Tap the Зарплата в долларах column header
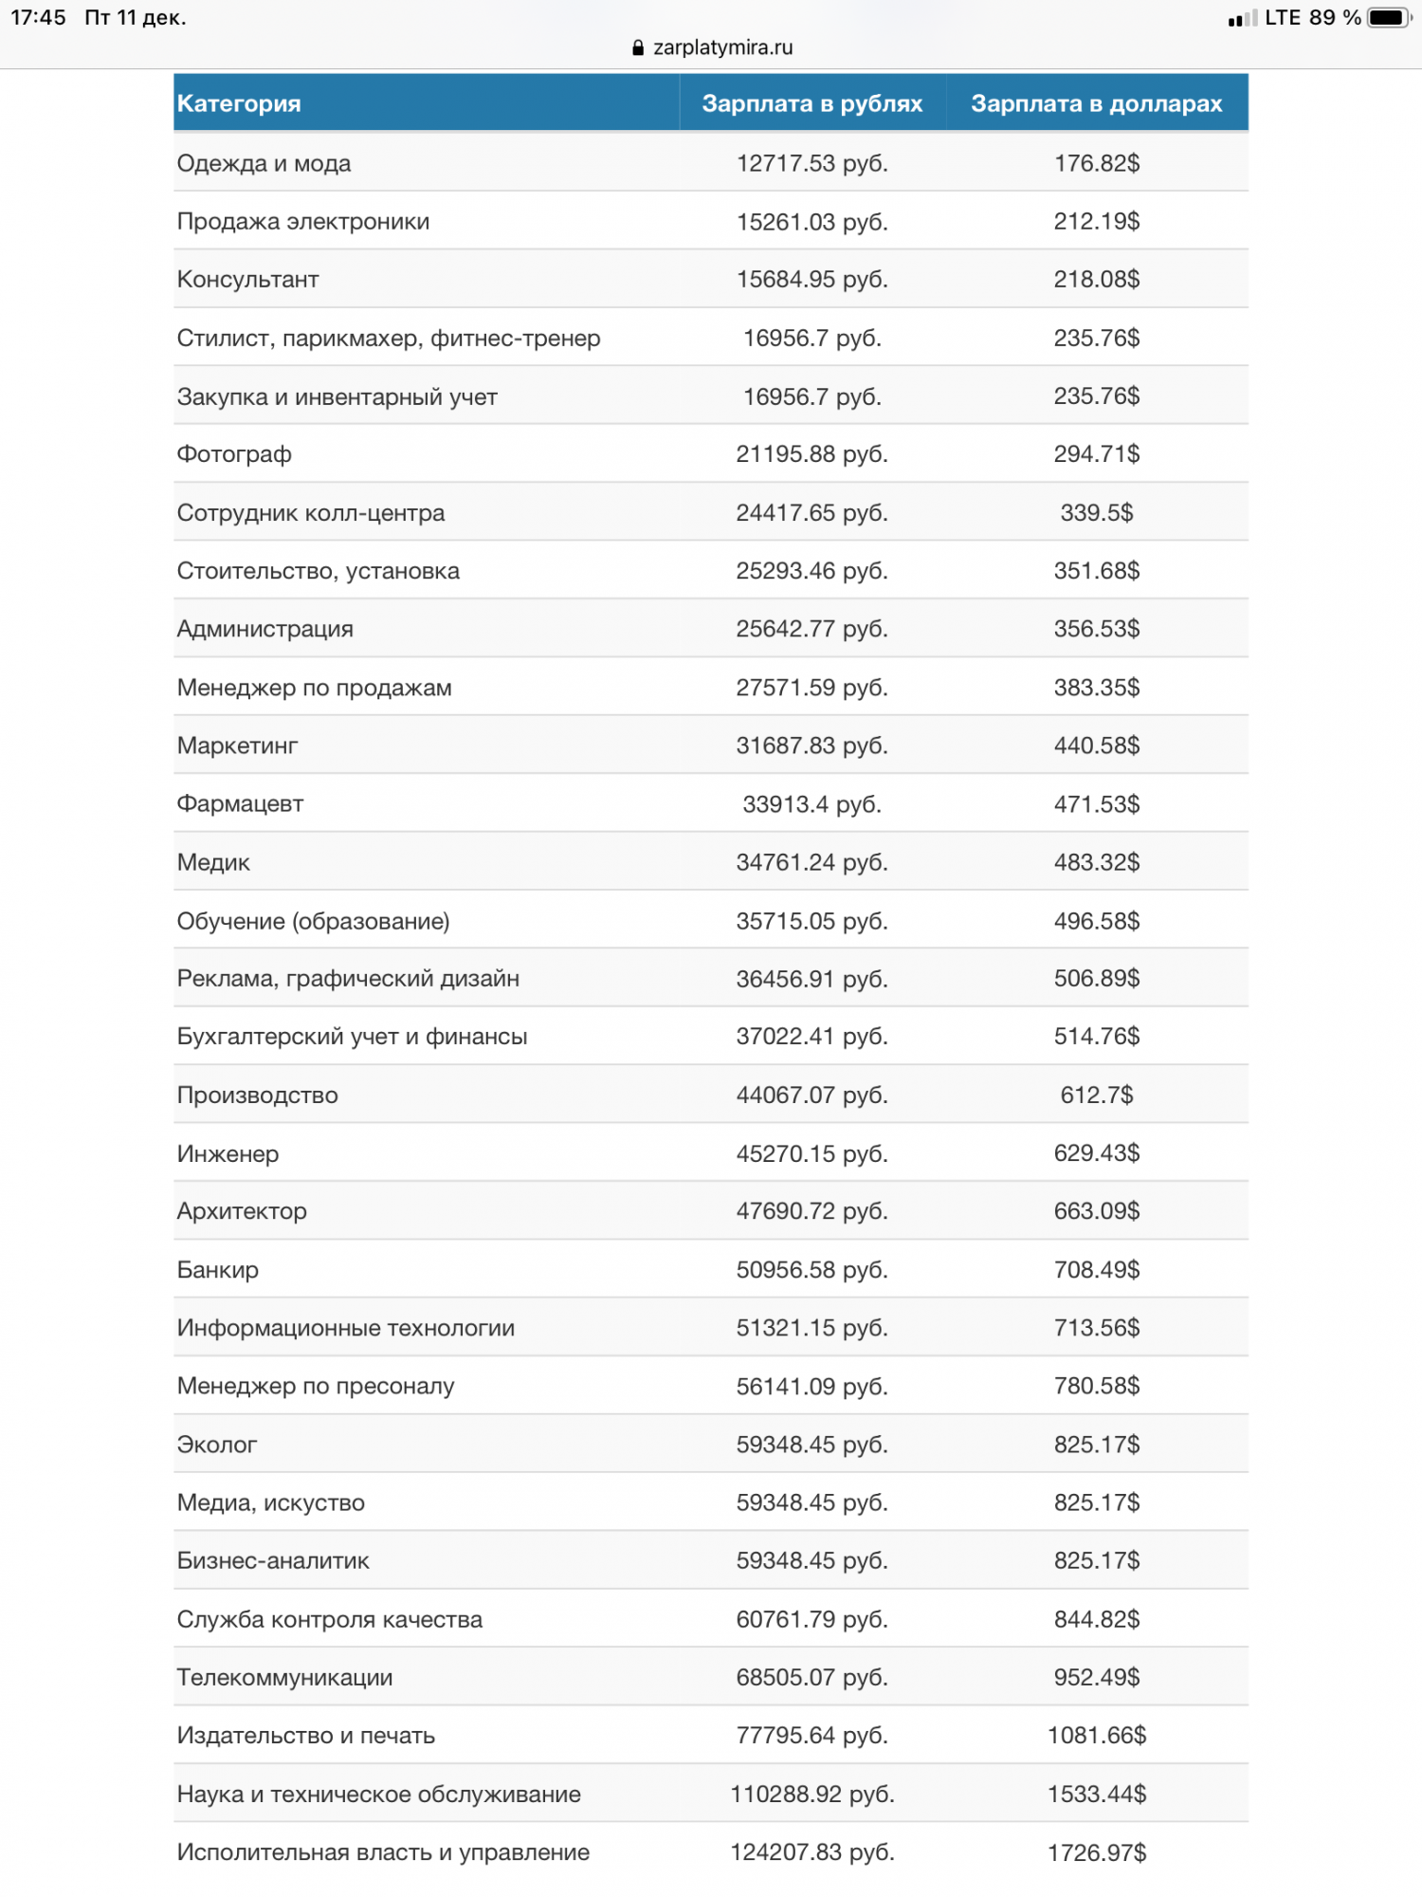 tap(1096, 103)
